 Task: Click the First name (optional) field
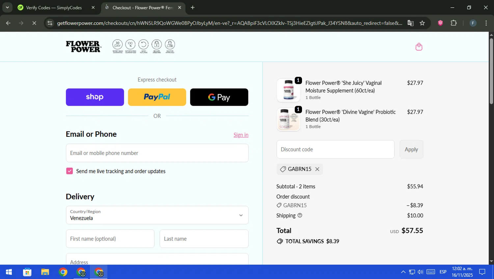(110, 239)
